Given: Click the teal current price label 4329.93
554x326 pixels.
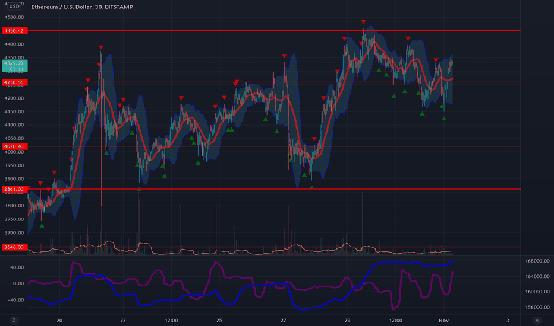Looking at the screenshot, I should (14, 66).
